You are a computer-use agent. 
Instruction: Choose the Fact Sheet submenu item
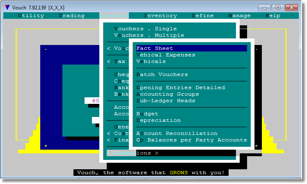pos(192,48)
